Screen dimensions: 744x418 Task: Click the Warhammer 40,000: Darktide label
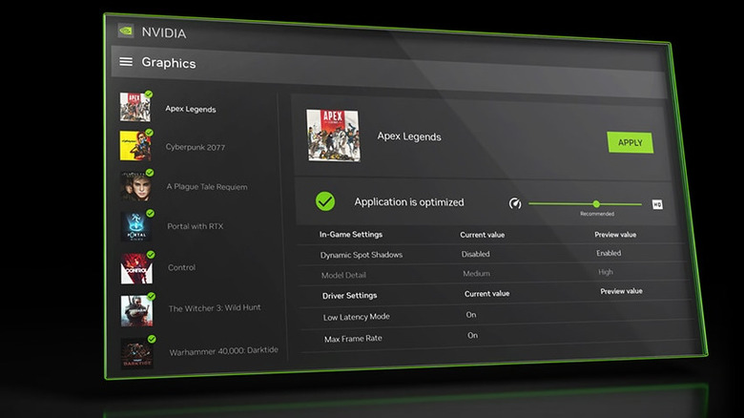tap(224, 351)
